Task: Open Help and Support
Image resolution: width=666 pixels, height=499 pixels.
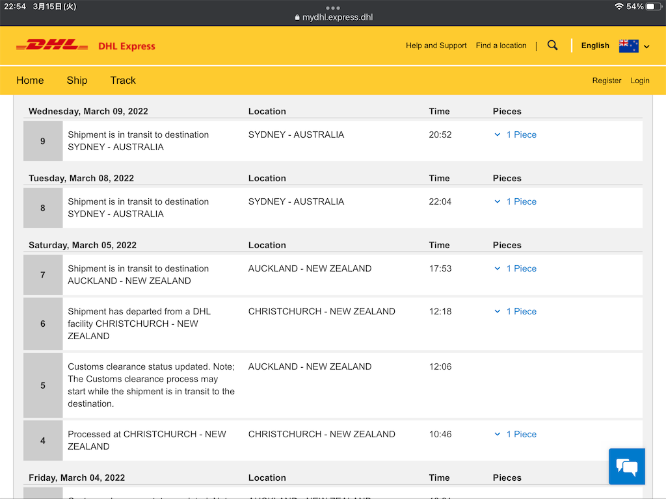Action: 436,45
